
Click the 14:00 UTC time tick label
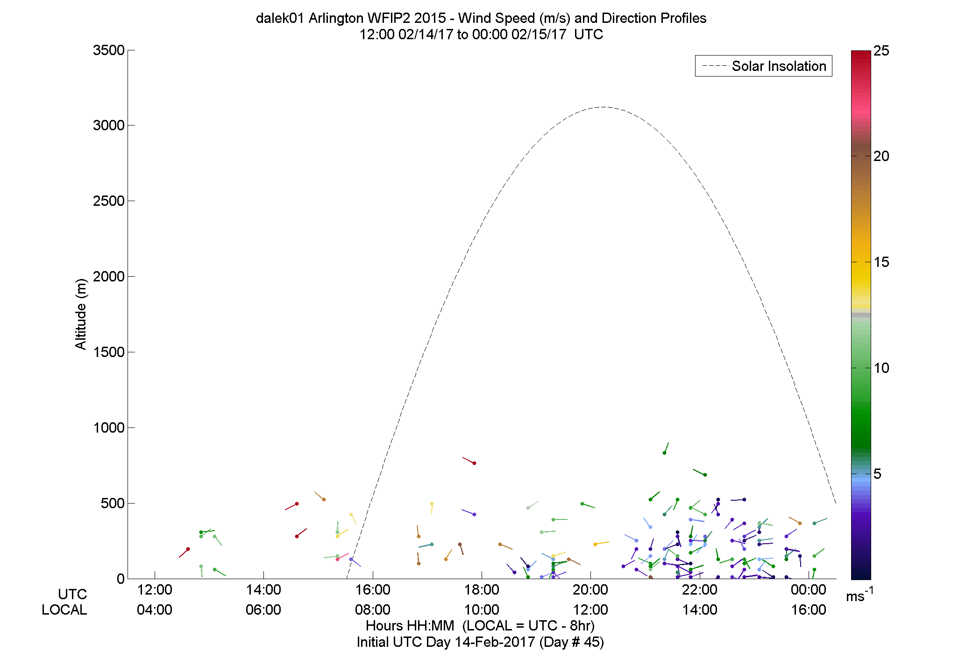tap(263, 590)
